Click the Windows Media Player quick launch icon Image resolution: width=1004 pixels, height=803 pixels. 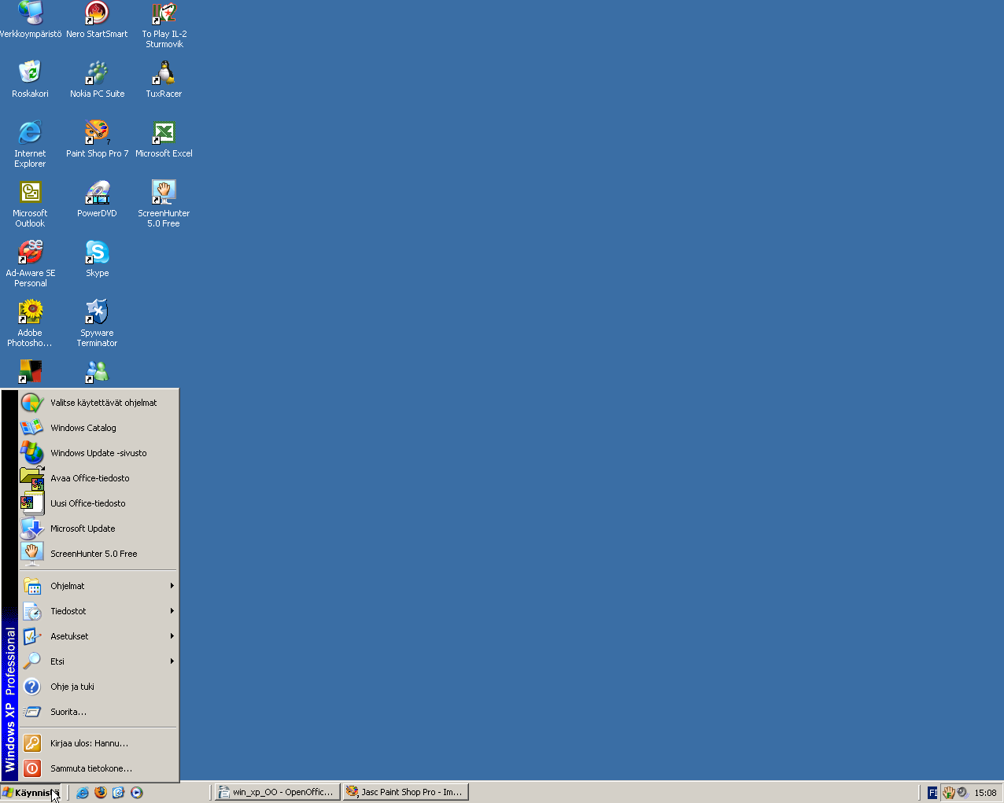[137, 793]
